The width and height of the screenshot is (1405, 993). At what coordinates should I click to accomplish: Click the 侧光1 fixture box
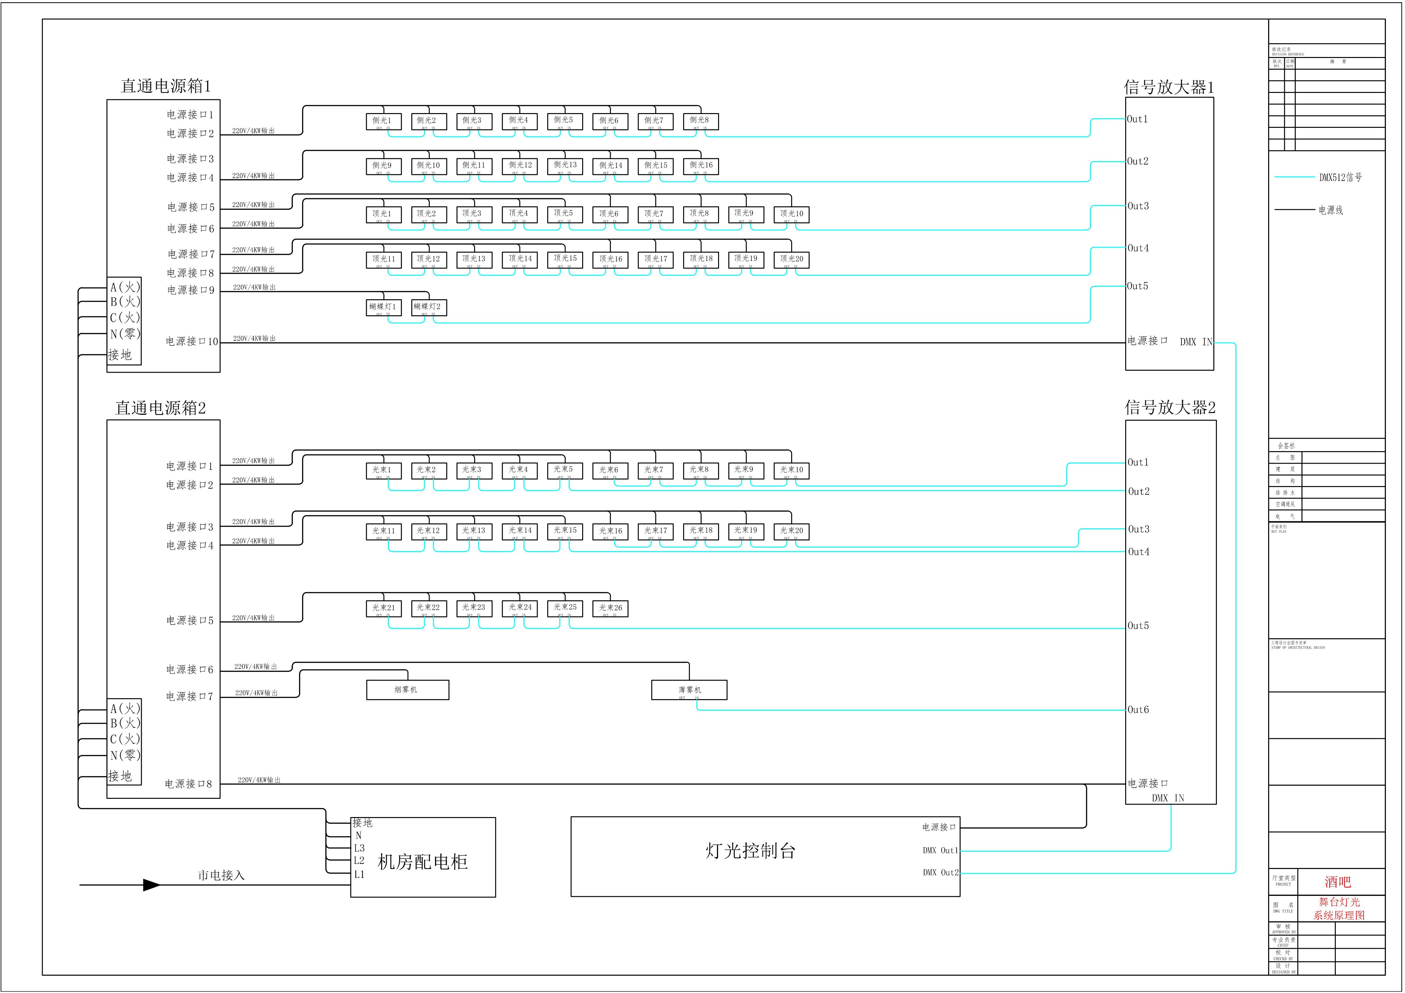[x=384, y=121]
